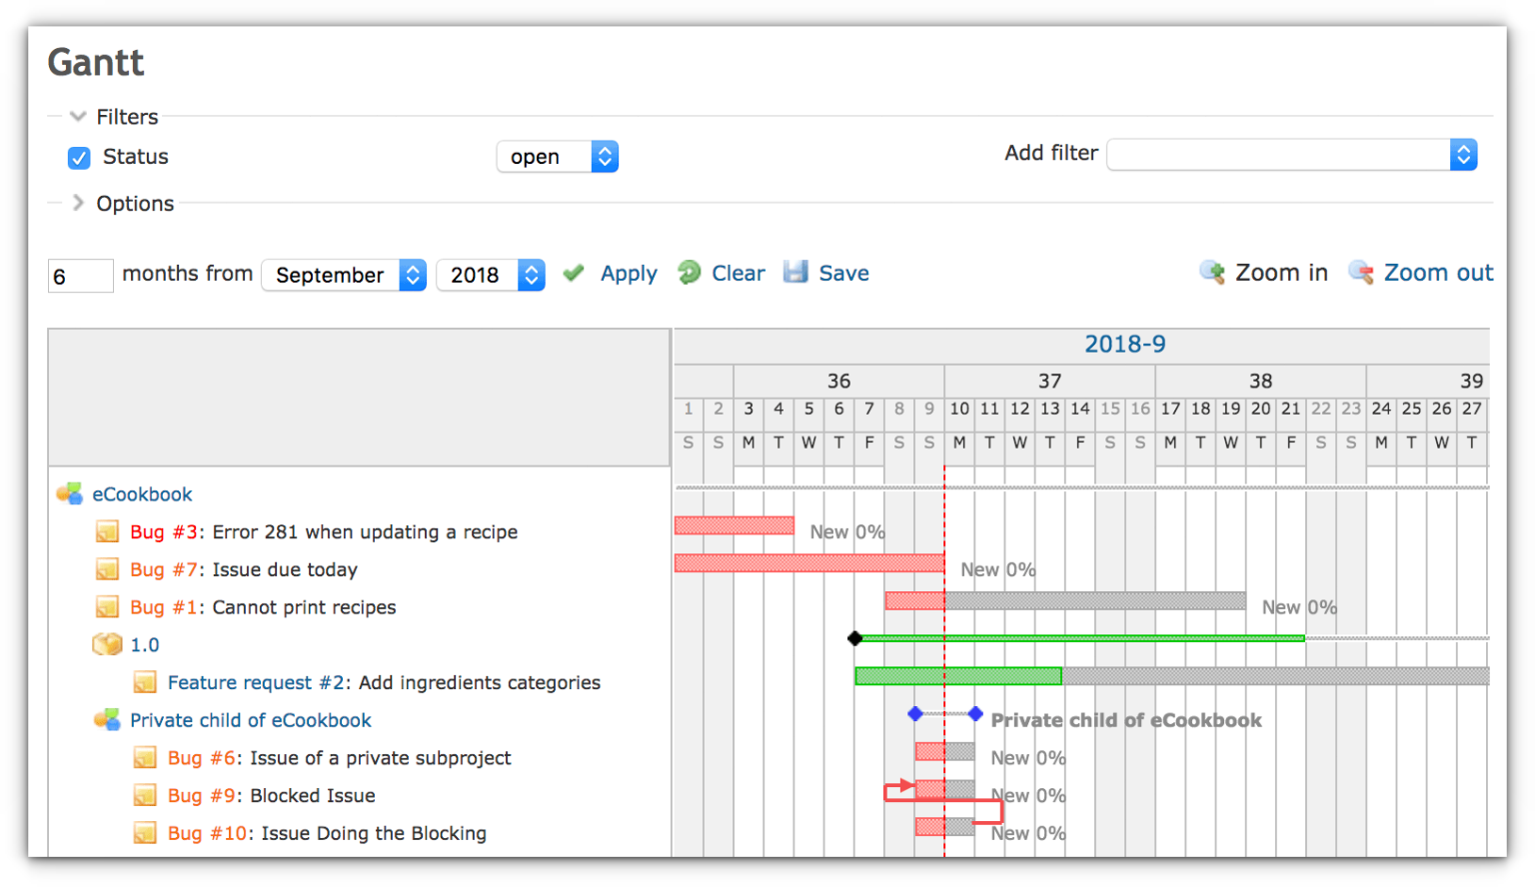This screenshot has height=887, width=1535.
Task: Select the Zoom in magnifier icon
Action: [x=1211, y=272]
